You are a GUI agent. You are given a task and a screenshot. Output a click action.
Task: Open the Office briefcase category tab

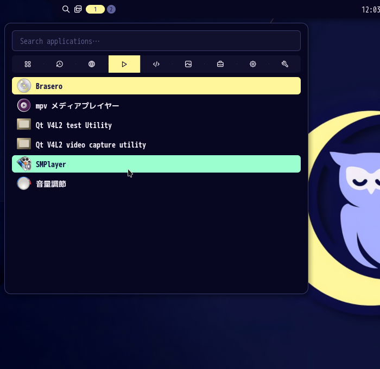(x=220, y=64)
